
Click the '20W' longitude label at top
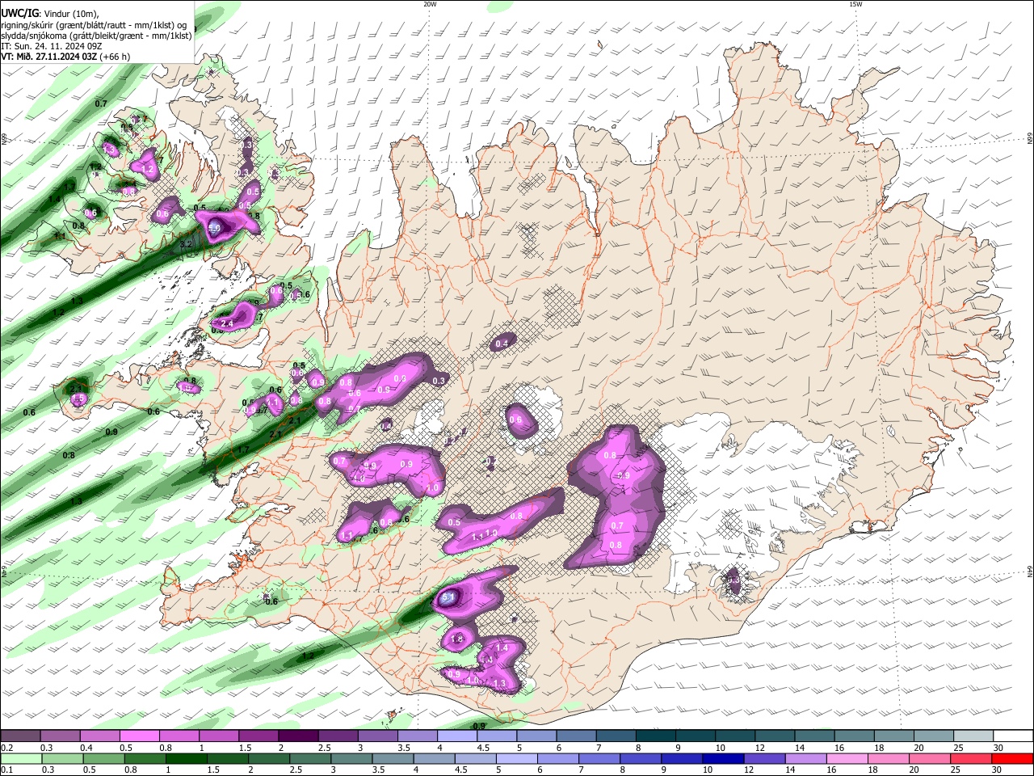430,4
